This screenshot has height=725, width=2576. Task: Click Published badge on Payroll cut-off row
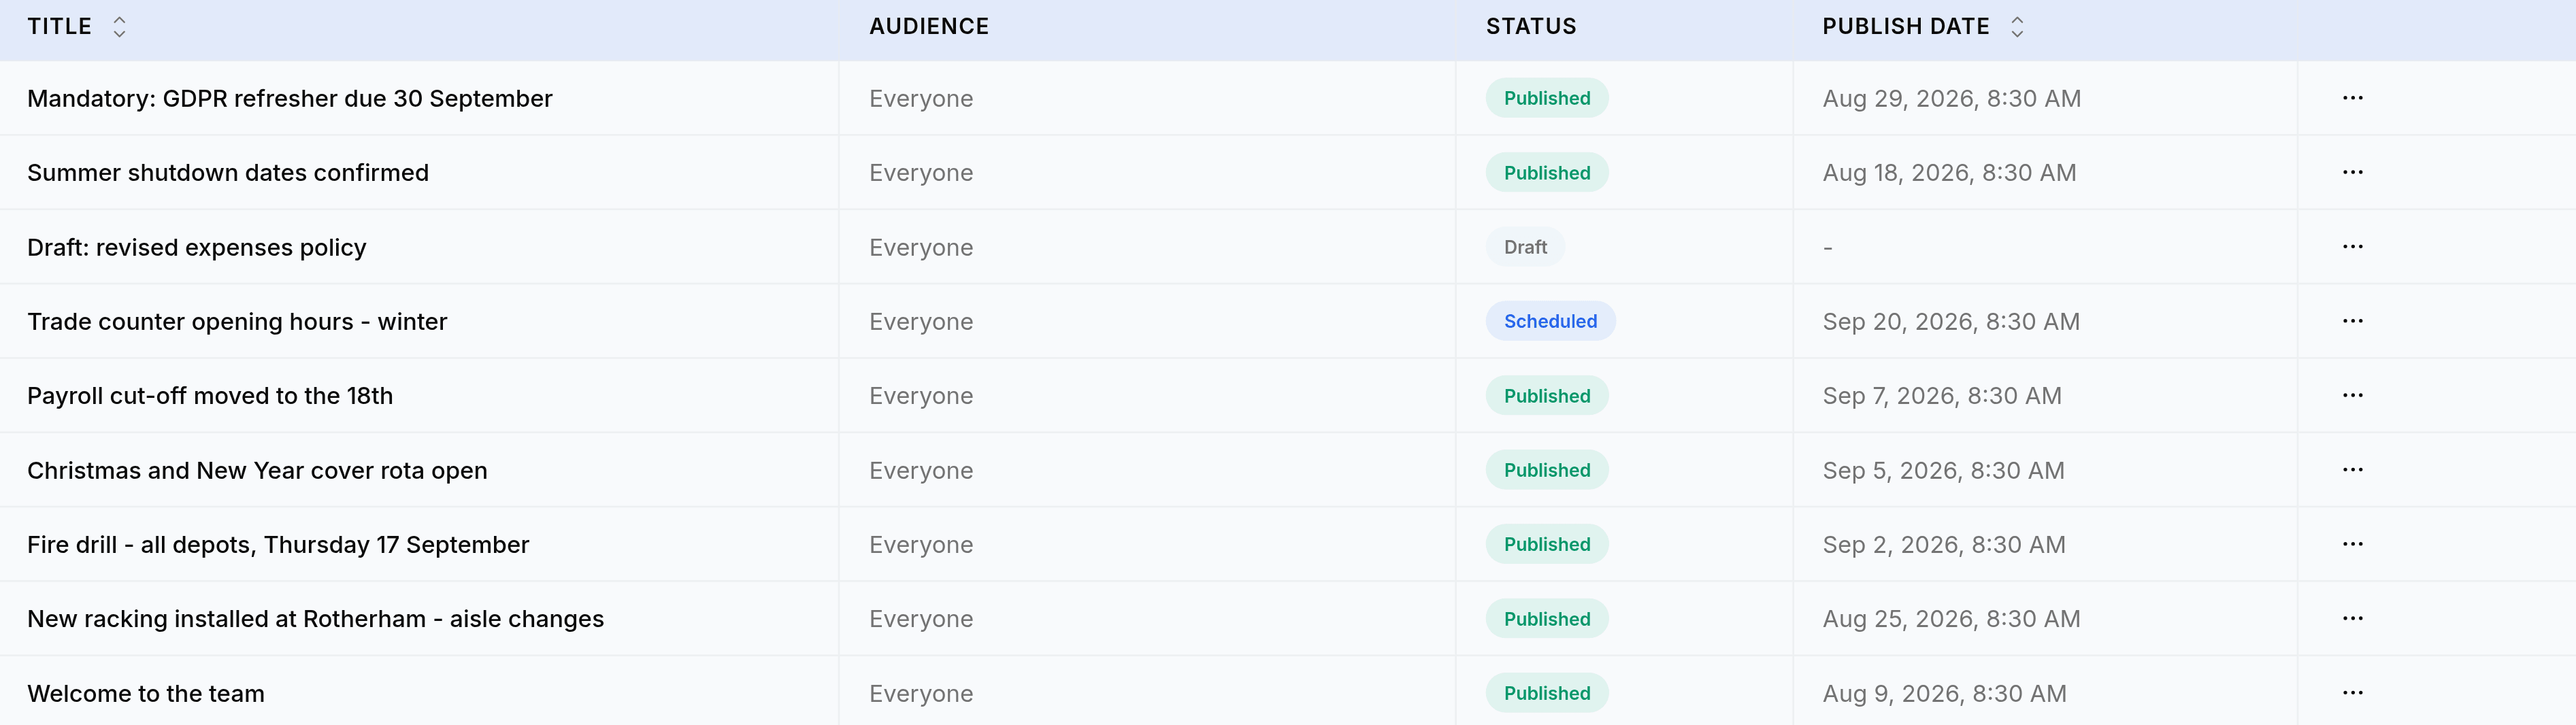[x=1547, y=395]
